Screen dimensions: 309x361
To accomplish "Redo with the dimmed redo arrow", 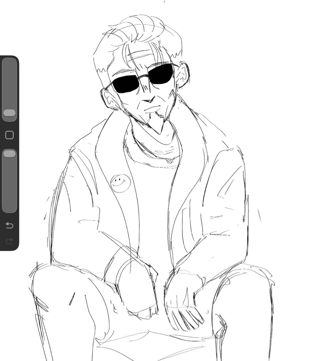I will pos(10,241).
